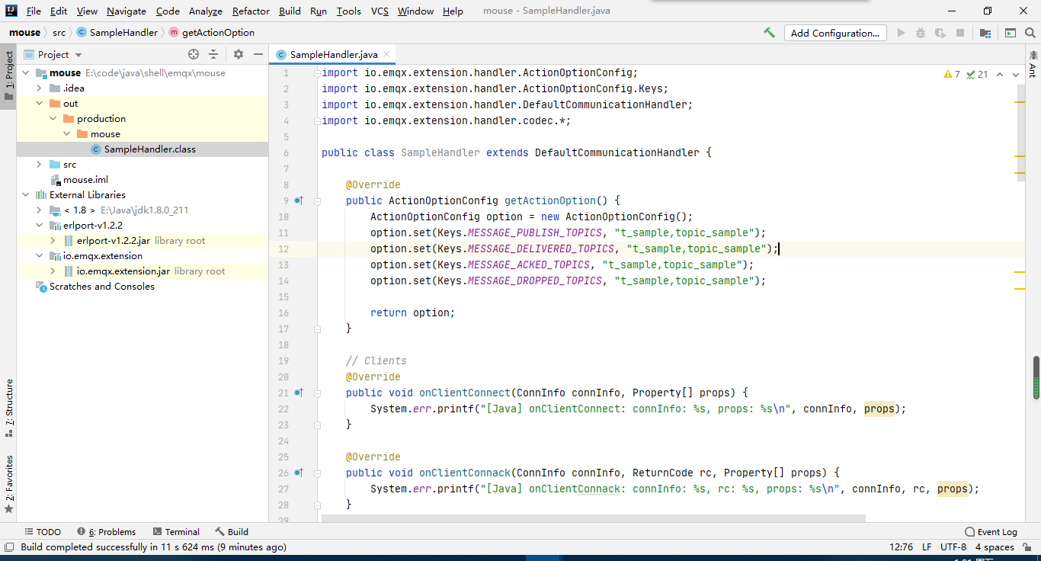Click the Stop square icon in toolbar

tap(960, 33)
